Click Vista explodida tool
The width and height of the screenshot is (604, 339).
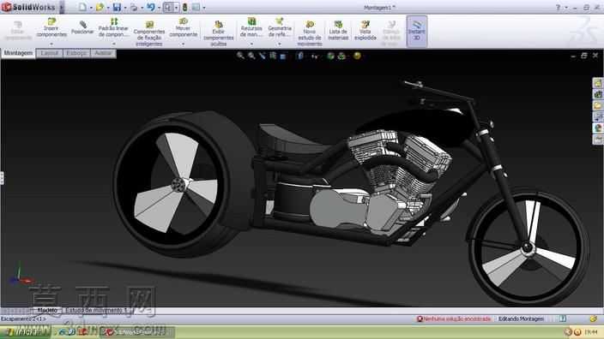pos(365,31)
